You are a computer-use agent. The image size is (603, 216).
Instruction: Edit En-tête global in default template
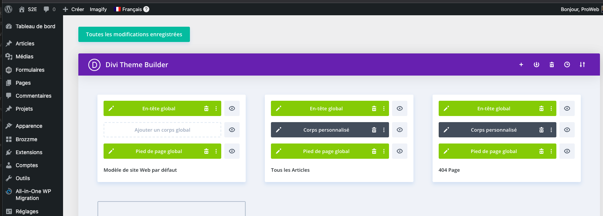pyautogui.click(x=111, y=108)
